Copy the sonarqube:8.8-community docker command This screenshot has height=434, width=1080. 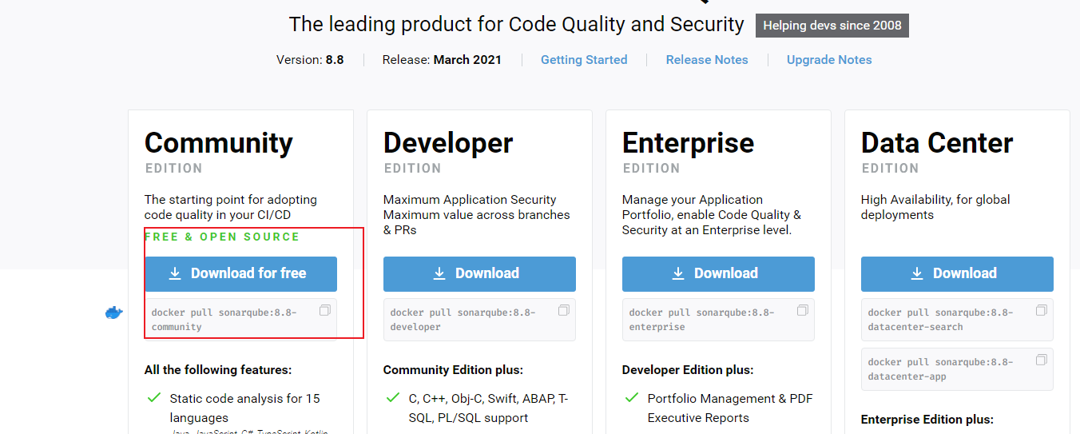324,310
